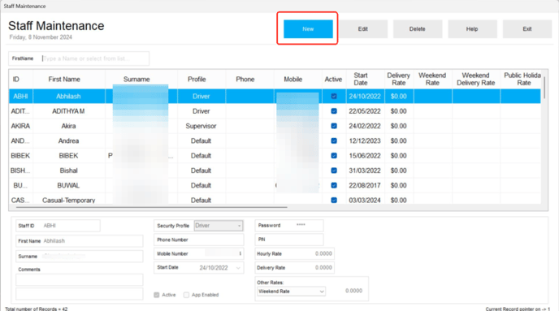
Task: Click the Mobile Number field
Action: (x=199, y=253)
